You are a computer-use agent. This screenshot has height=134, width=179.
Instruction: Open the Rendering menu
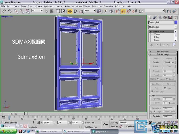click(x=97, y=6)
